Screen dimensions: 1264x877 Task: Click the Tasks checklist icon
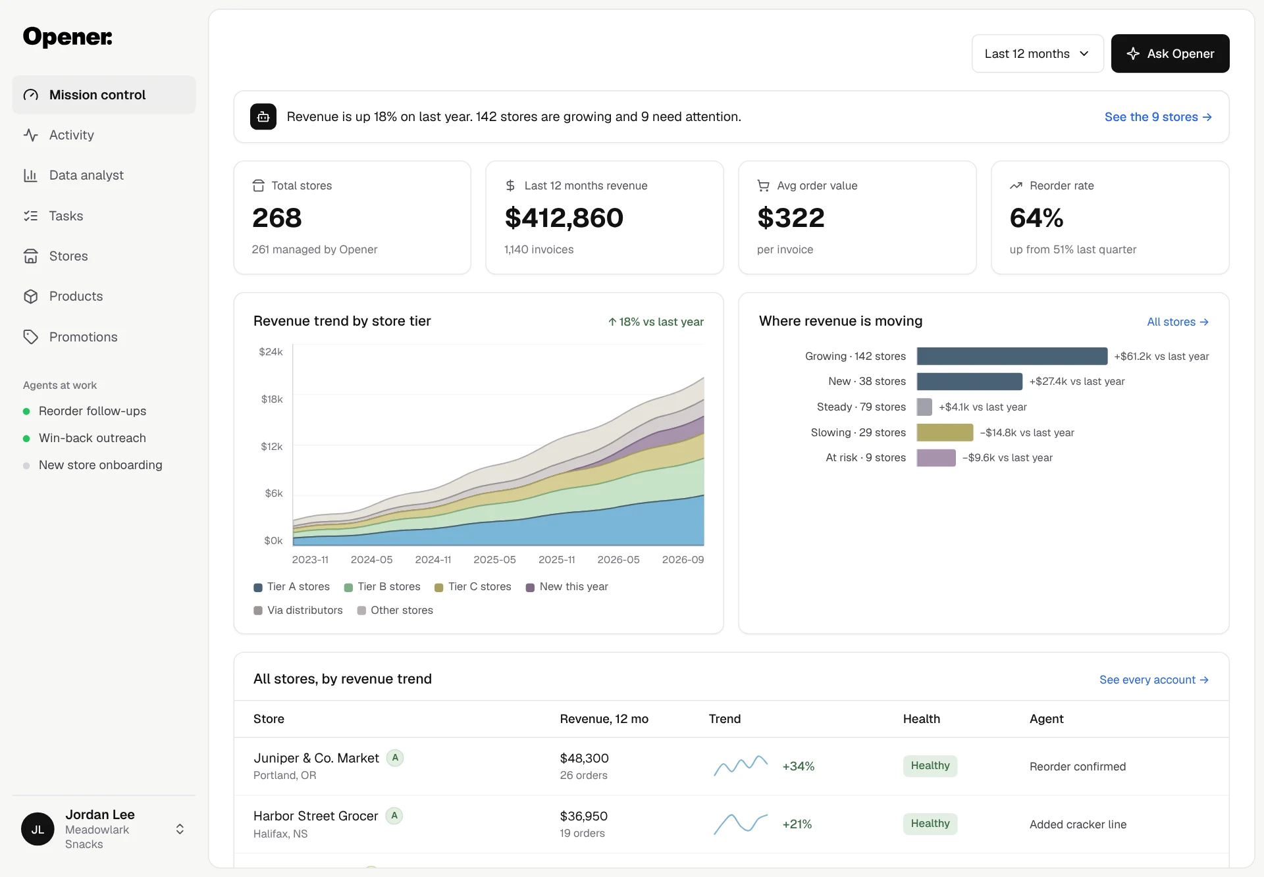[31, 216]
